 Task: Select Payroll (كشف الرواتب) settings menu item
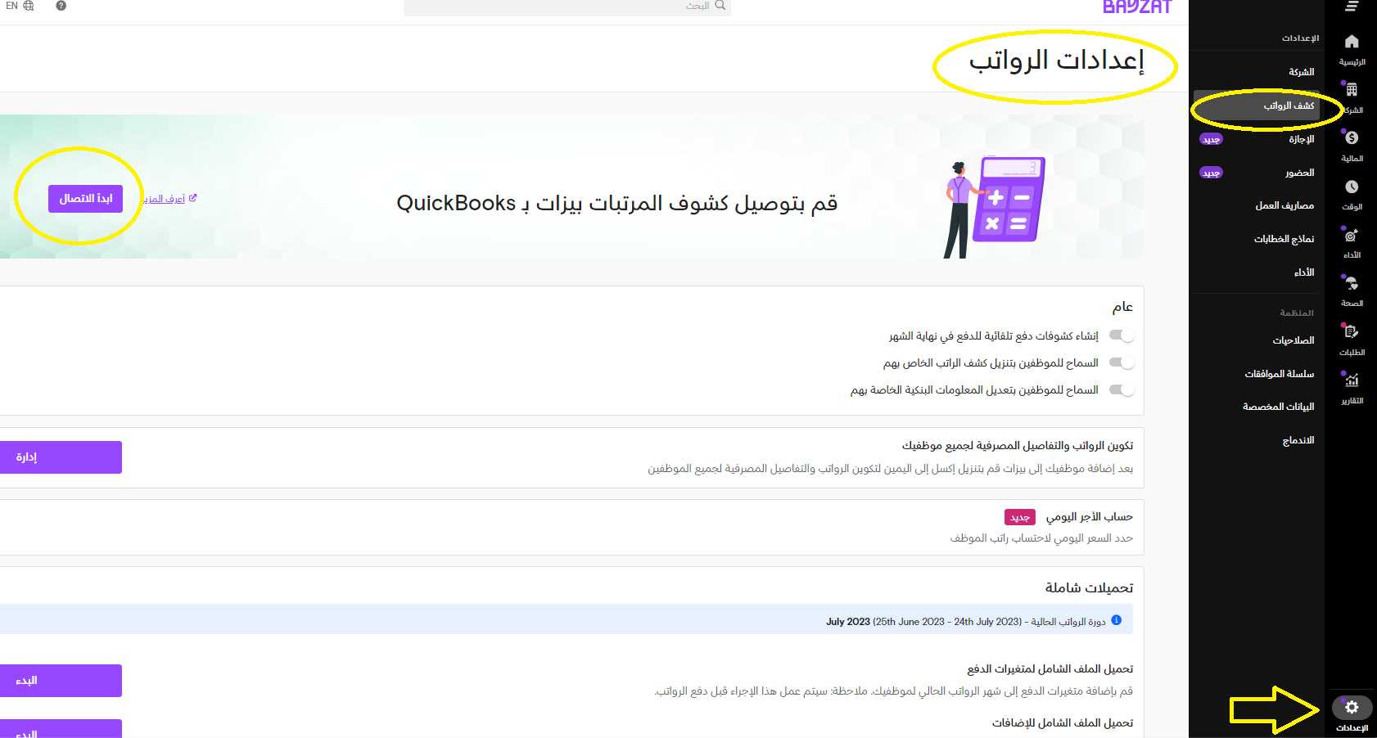click(x=1288, y=106)
